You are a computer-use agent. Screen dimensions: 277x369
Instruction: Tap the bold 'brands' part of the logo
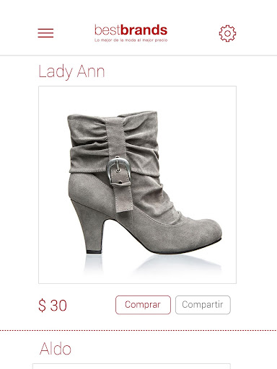click(144, 30)
